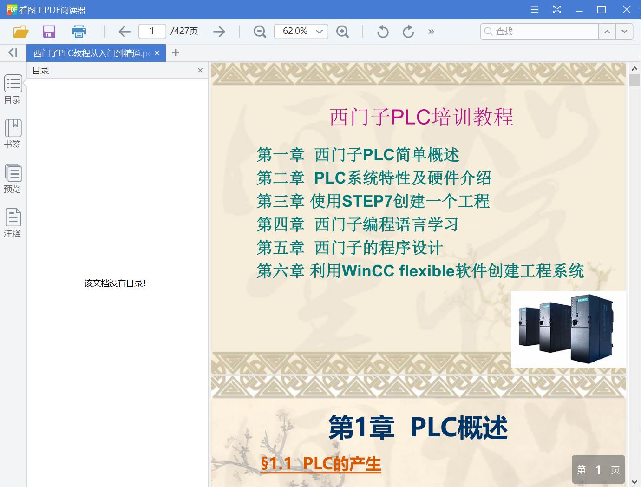Show more toolbar tools via double chevron

pos(431,32)
